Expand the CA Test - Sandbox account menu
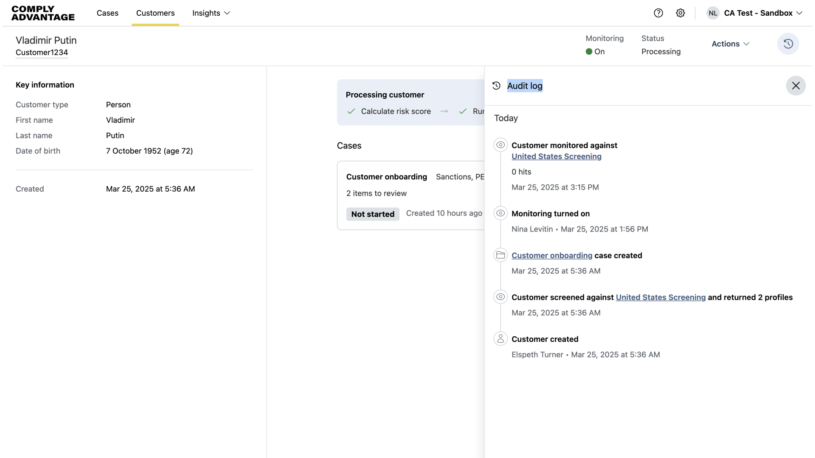 [763, 13]
